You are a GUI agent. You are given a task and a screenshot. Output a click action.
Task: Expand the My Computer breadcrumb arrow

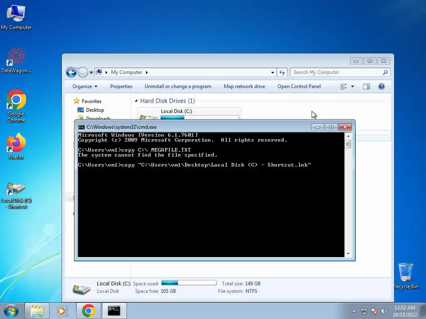(x=147, y=72)
